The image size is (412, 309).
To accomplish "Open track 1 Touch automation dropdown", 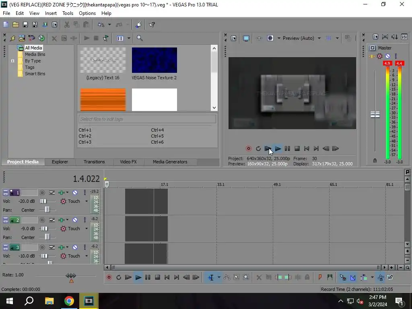I will click(x=87, y=201).
